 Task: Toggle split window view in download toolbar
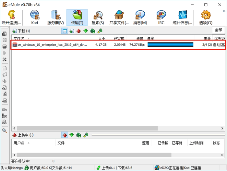pos(65,31)
